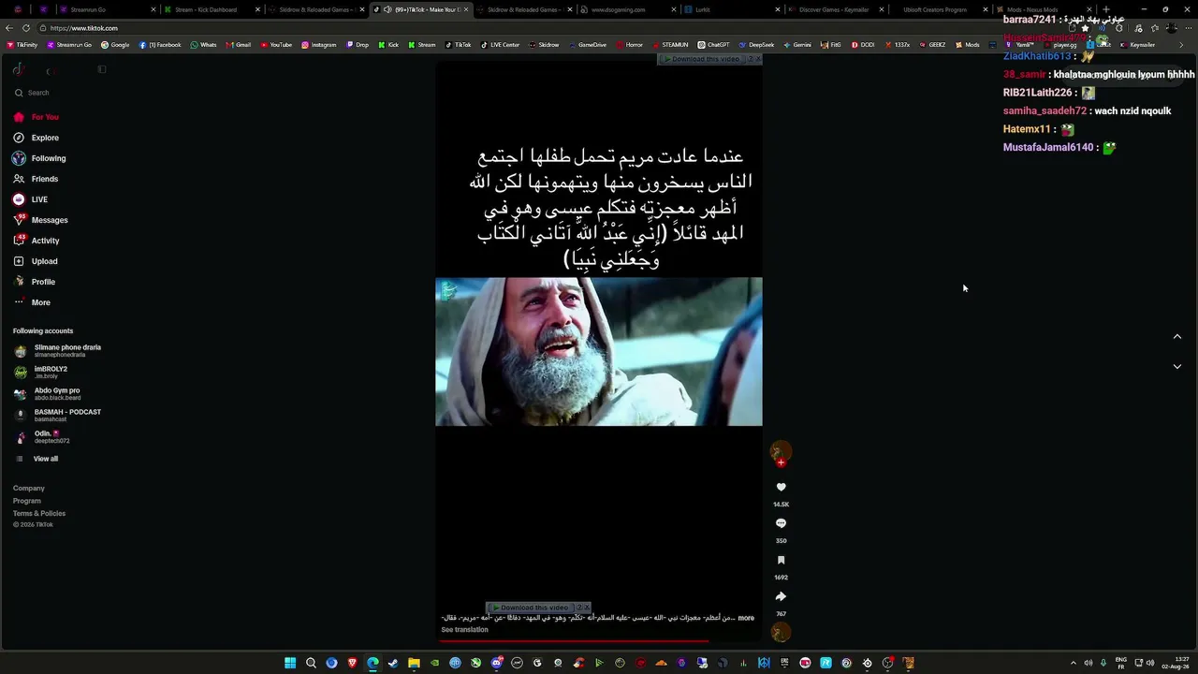
Task: View all following accounts
Action: coord(36,459)
